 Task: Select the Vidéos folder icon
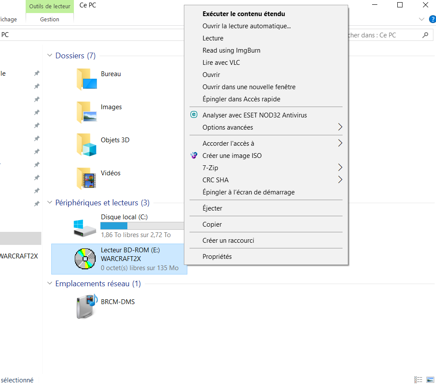tap(87, 178)
